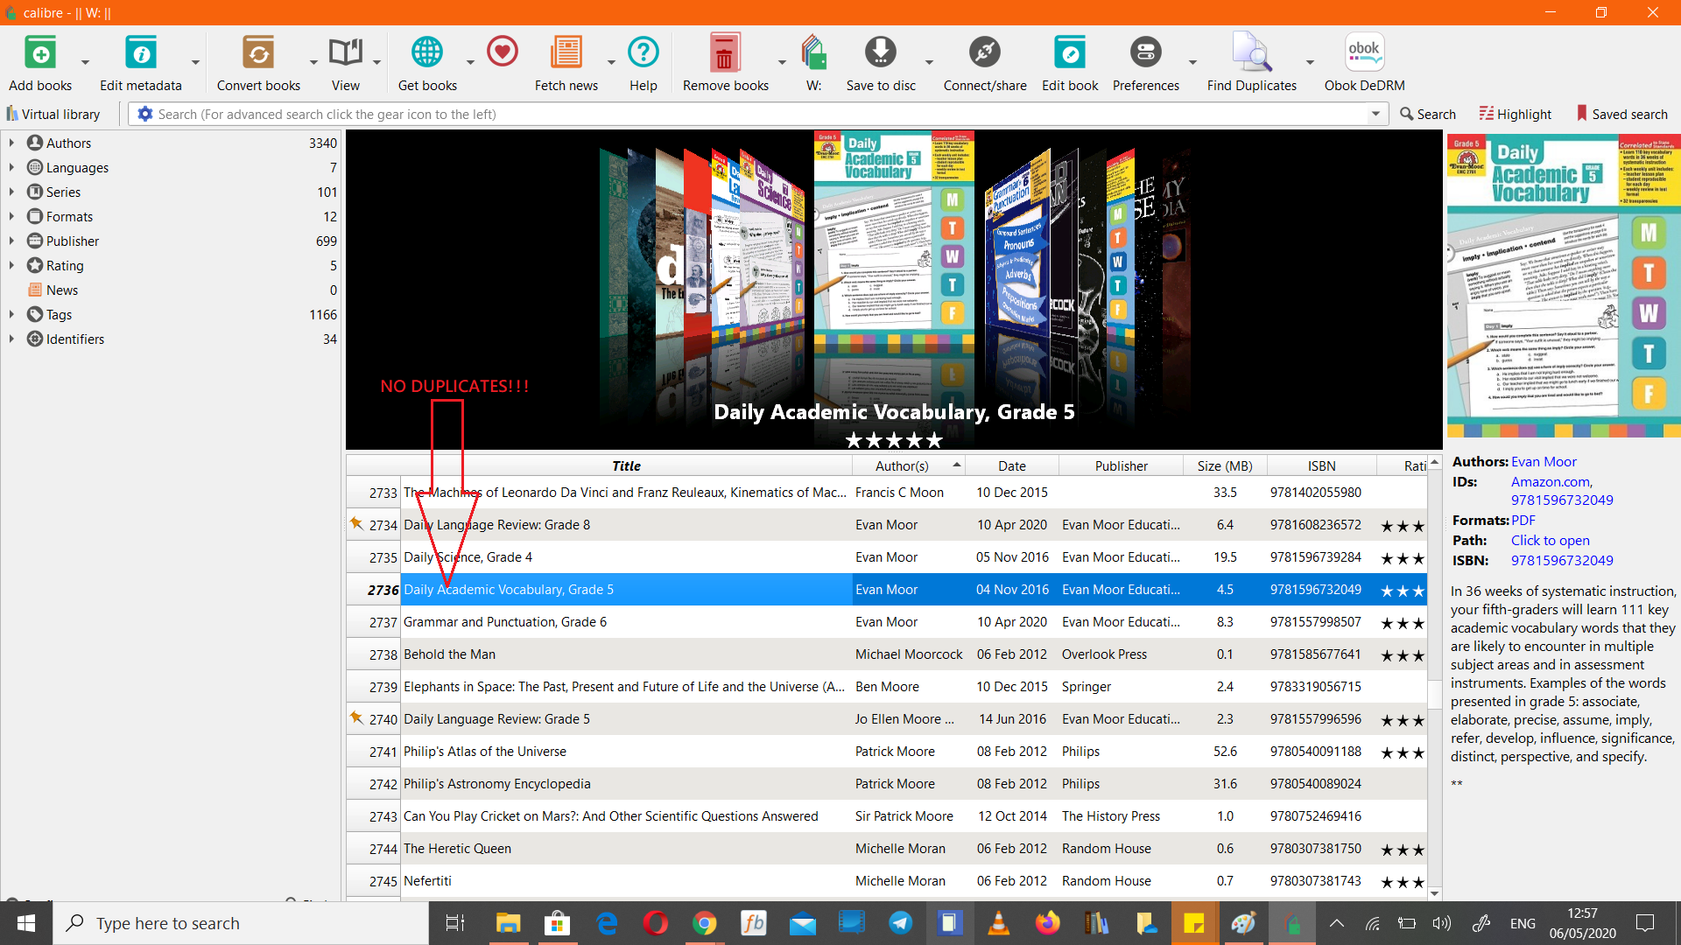Screen dimensions: 1681x945
Task: Launch the Obok DeDRM plugin
Action: tap(1364, 54)
